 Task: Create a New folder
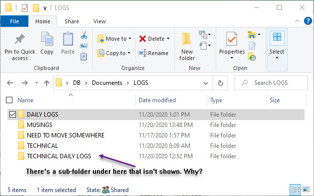tap(187, 47)
